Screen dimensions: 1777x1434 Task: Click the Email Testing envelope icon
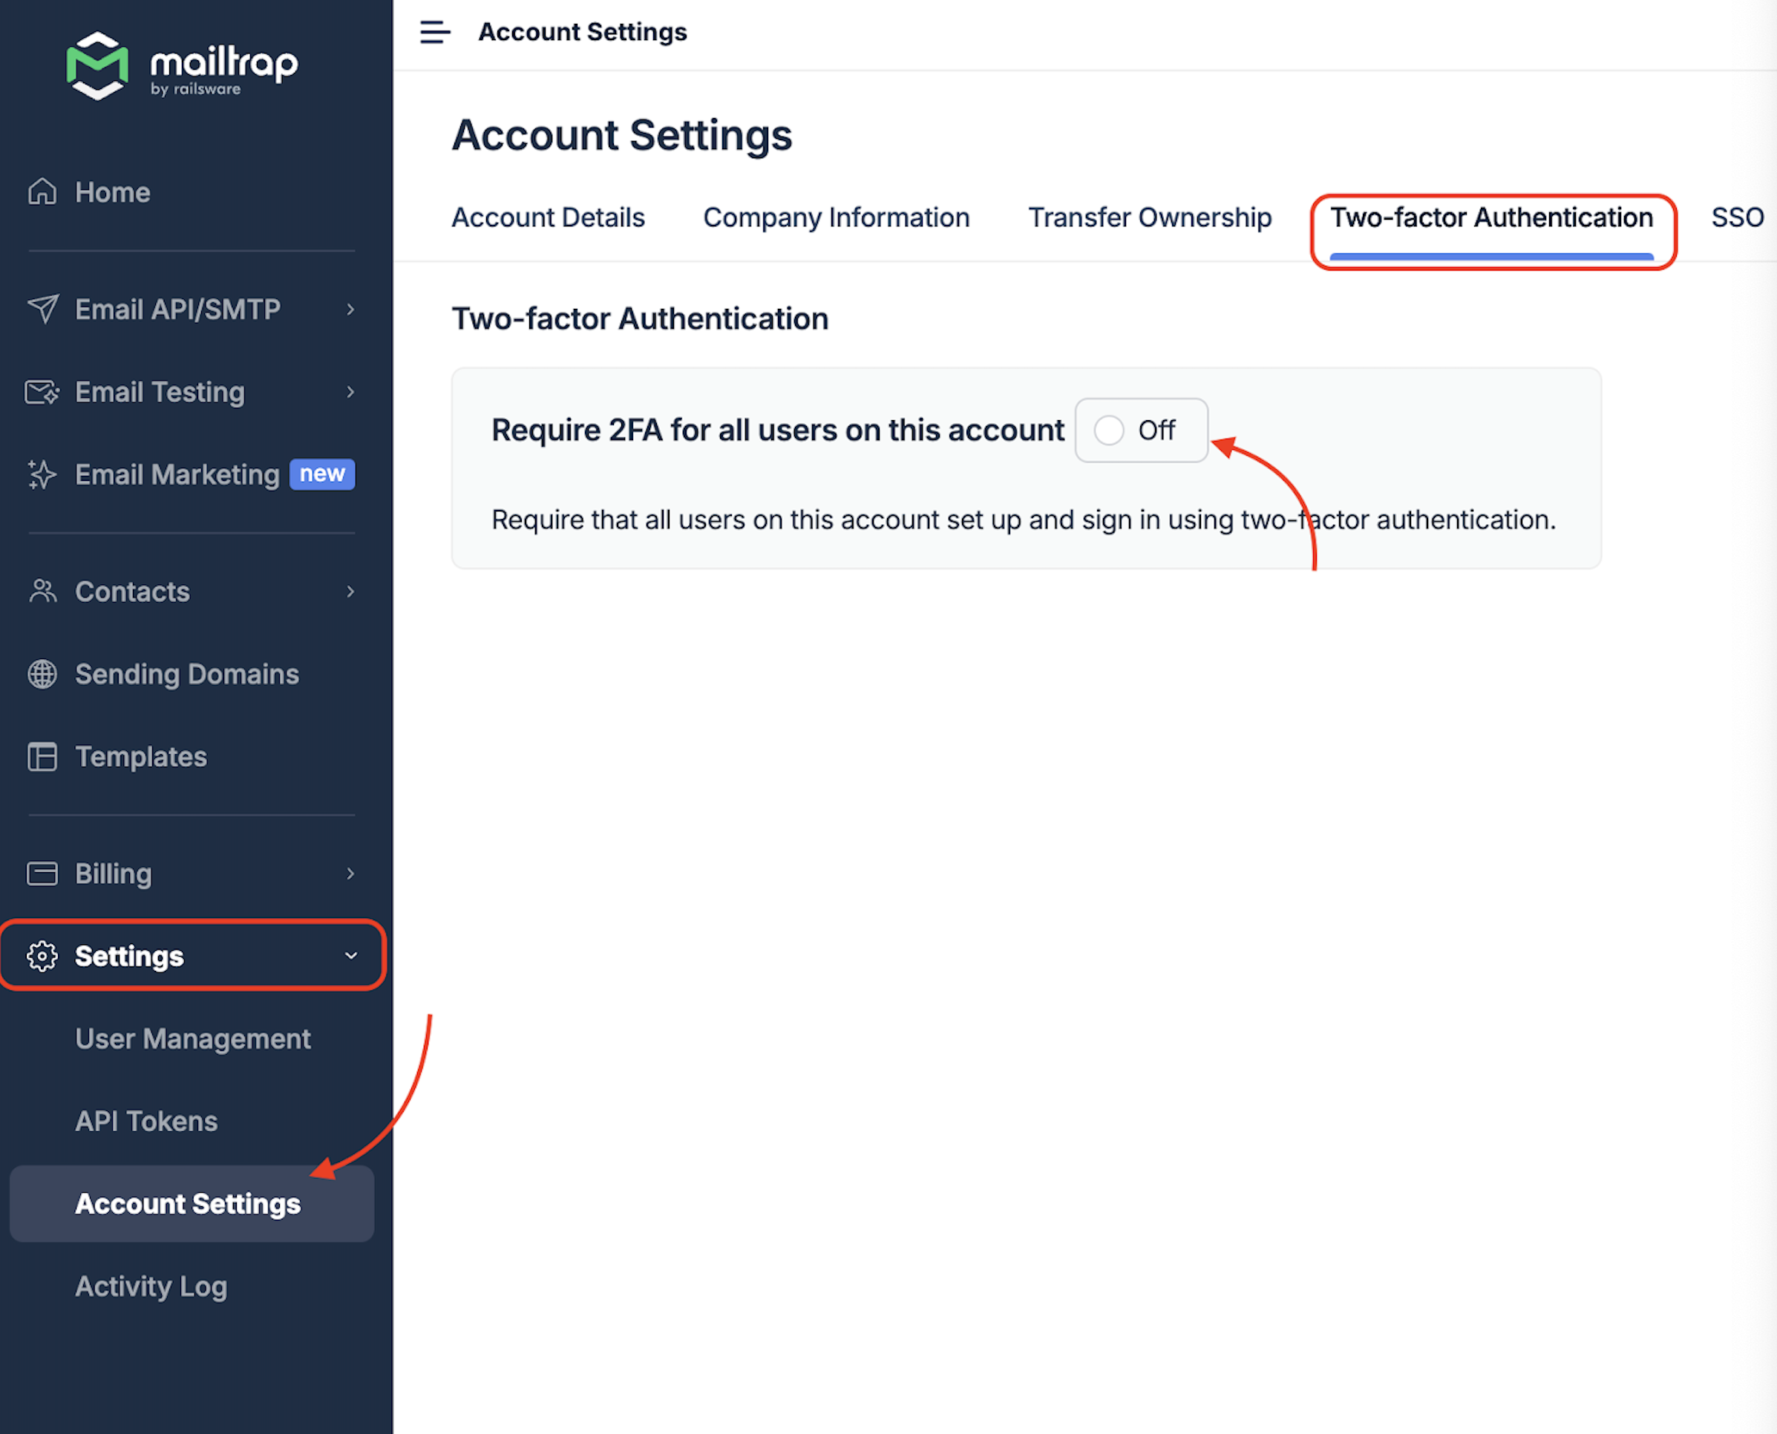pos(42,392)
